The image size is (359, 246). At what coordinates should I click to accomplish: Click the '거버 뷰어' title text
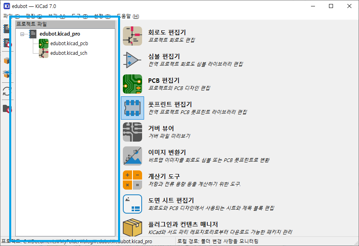tap(161, 128)
